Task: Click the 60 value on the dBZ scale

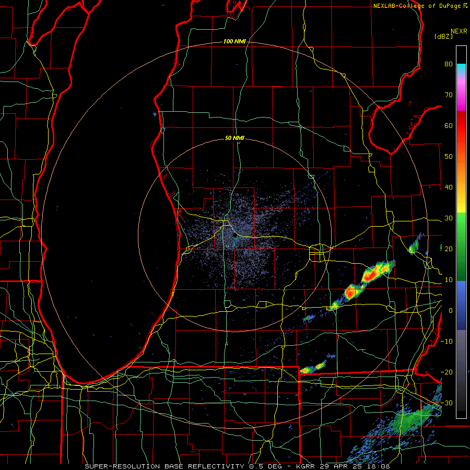Action: click(449, 125)
